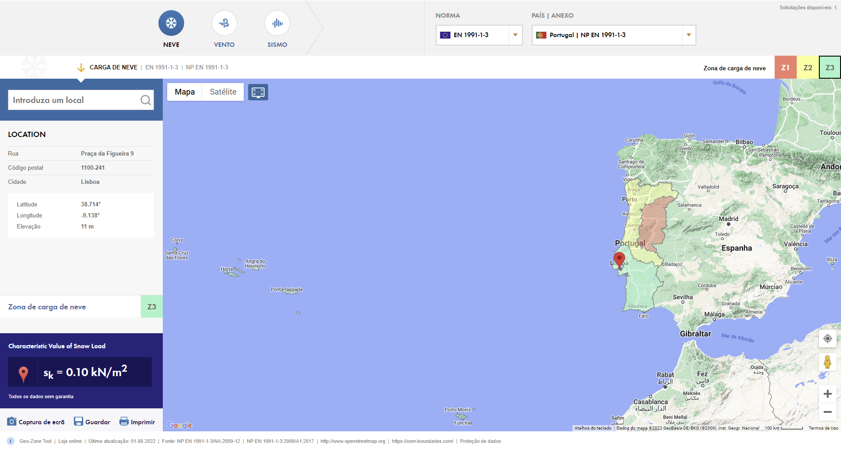
Task: Toggle snow zone Z2 highlighting
Action: pos(807,67)
